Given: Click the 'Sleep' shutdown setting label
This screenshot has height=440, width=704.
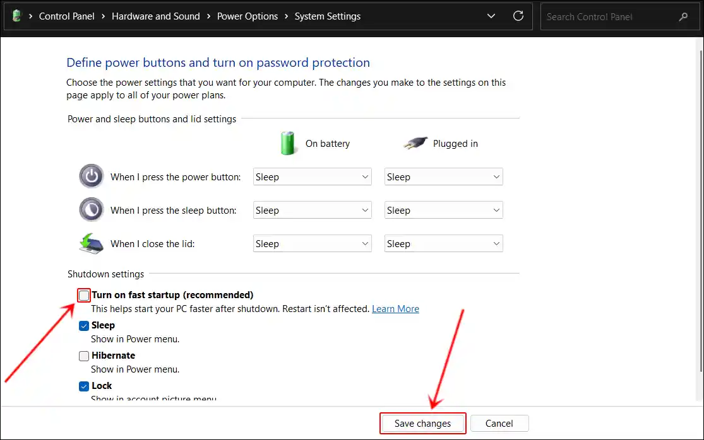Looking at the screenshot, I should point(104,325).
